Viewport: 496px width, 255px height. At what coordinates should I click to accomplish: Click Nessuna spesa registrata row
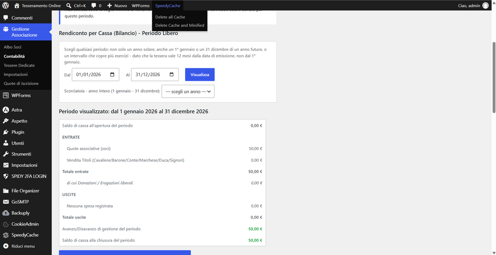(162, 206)
